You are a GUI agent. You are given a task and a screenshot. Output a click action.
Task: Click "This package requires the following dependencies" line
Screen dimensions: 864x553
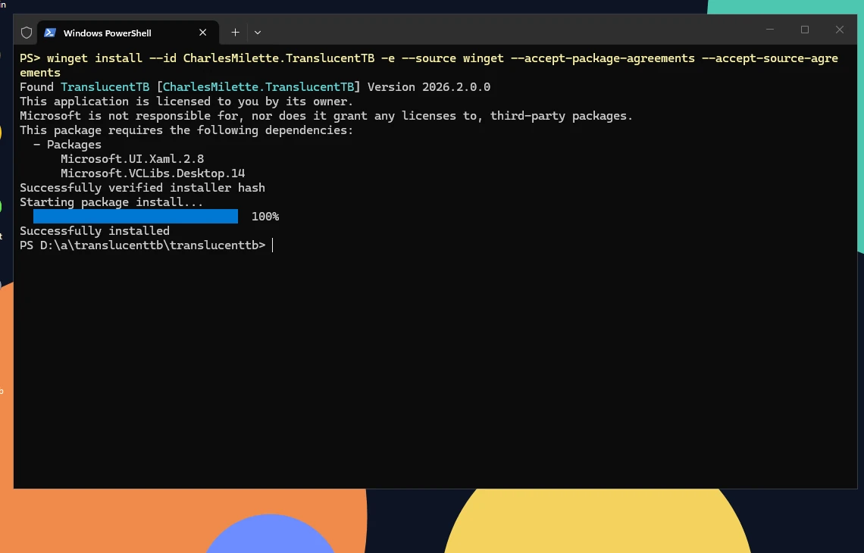[186, 130]
